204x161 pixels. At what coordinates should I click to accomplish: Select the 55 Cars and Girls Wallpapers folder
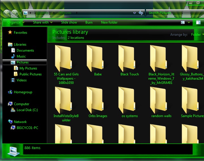(x=66, y=65)
